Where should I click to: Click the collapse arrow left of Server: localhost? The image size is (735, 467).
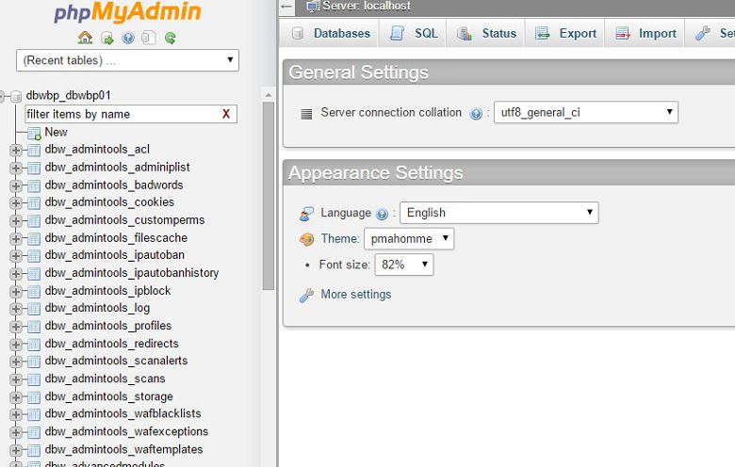287,7
